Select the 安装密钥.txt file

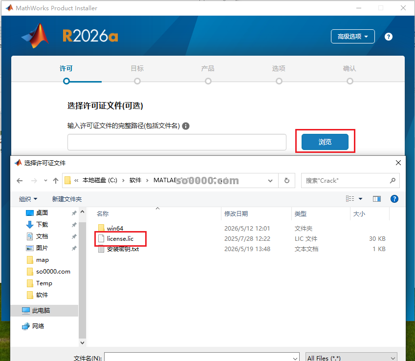click(x=123, y=249)
